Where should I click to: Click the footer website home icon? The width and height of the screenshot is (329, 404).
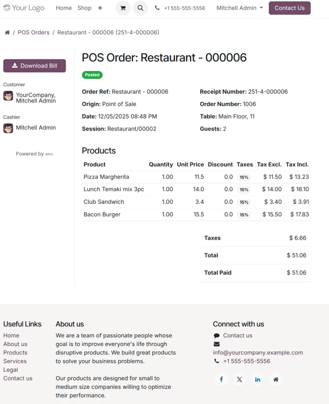(x=276, y=379)
